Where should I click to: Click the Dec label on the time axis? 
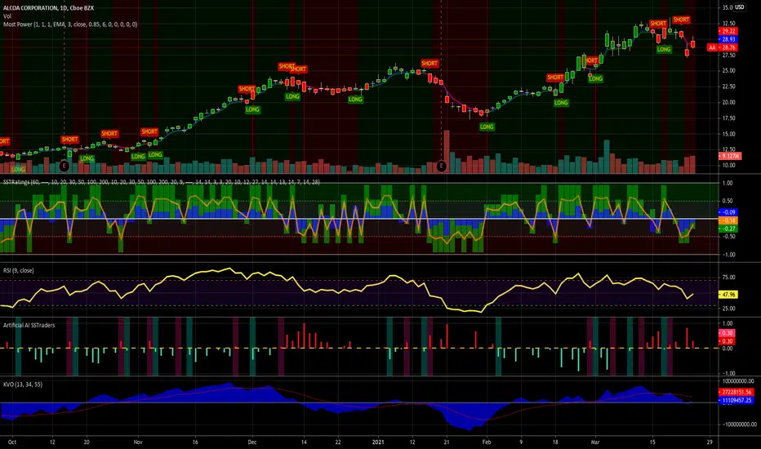pyautogui.click(x=251, y=442)
